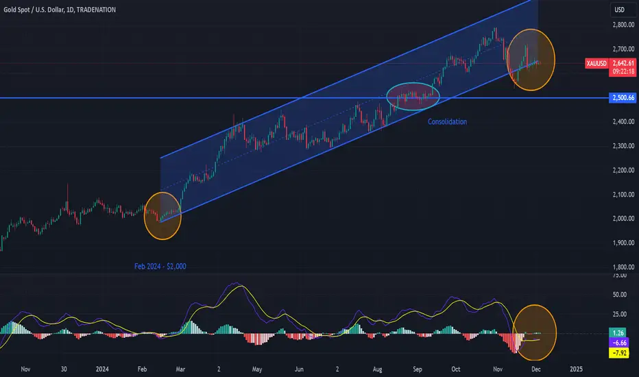Click the 2025 label on time axis
The image size is (639, 377).
point(576,369)
